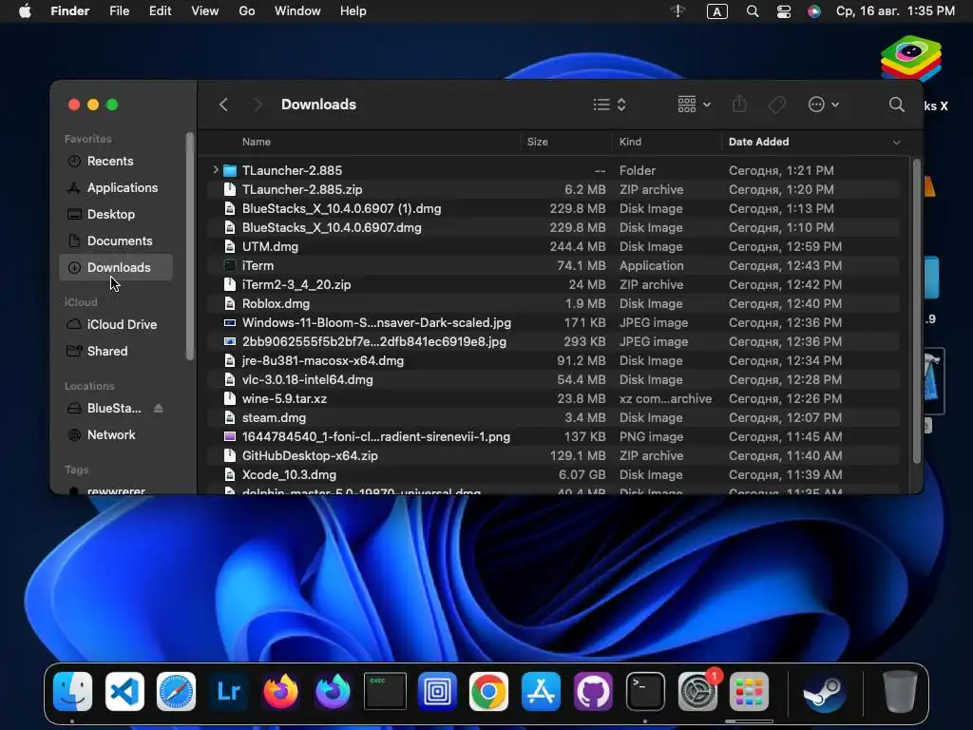
Task: Select BlueStacks_X_10.4.0.6907 (1).dmg file
Action: (x=555, y=208)
